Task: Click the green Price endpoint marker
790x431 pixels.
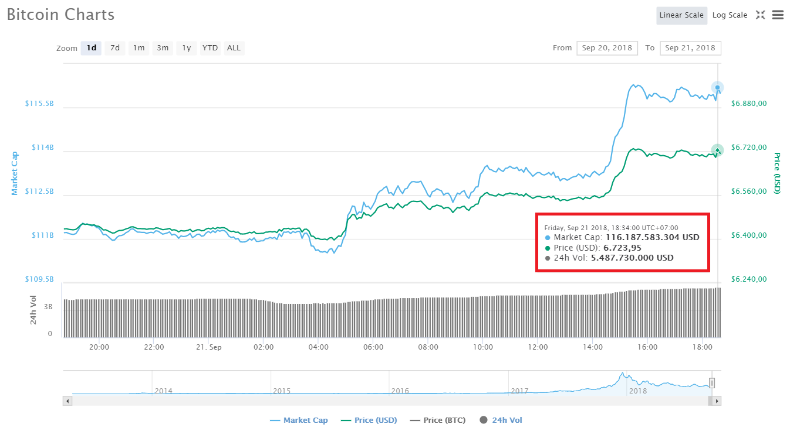Action: pos(717,150)
